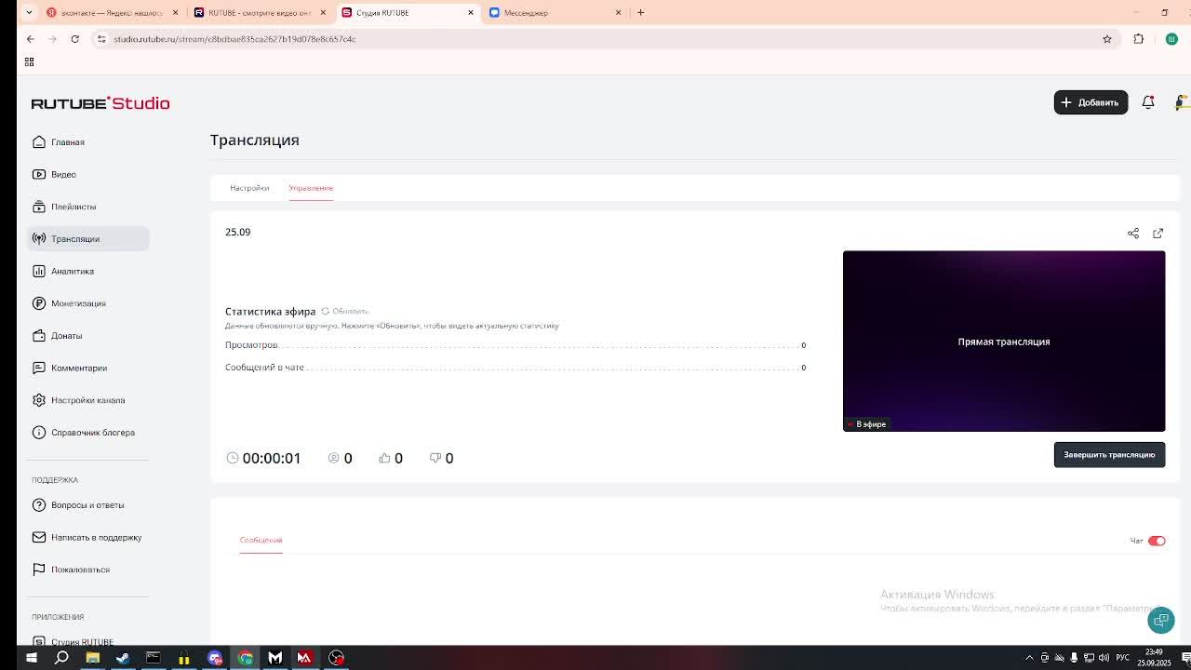Image resolution: width=1191 pixels, height=670 pixels.
Task: Switch to RUTUBE смотрите видео tab
Action: 259,12
